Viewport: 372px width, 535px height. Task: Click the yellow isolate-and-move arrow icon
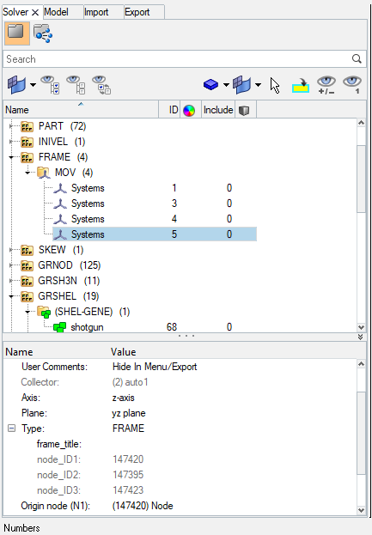pyautogui.click(x=301, y=85)
